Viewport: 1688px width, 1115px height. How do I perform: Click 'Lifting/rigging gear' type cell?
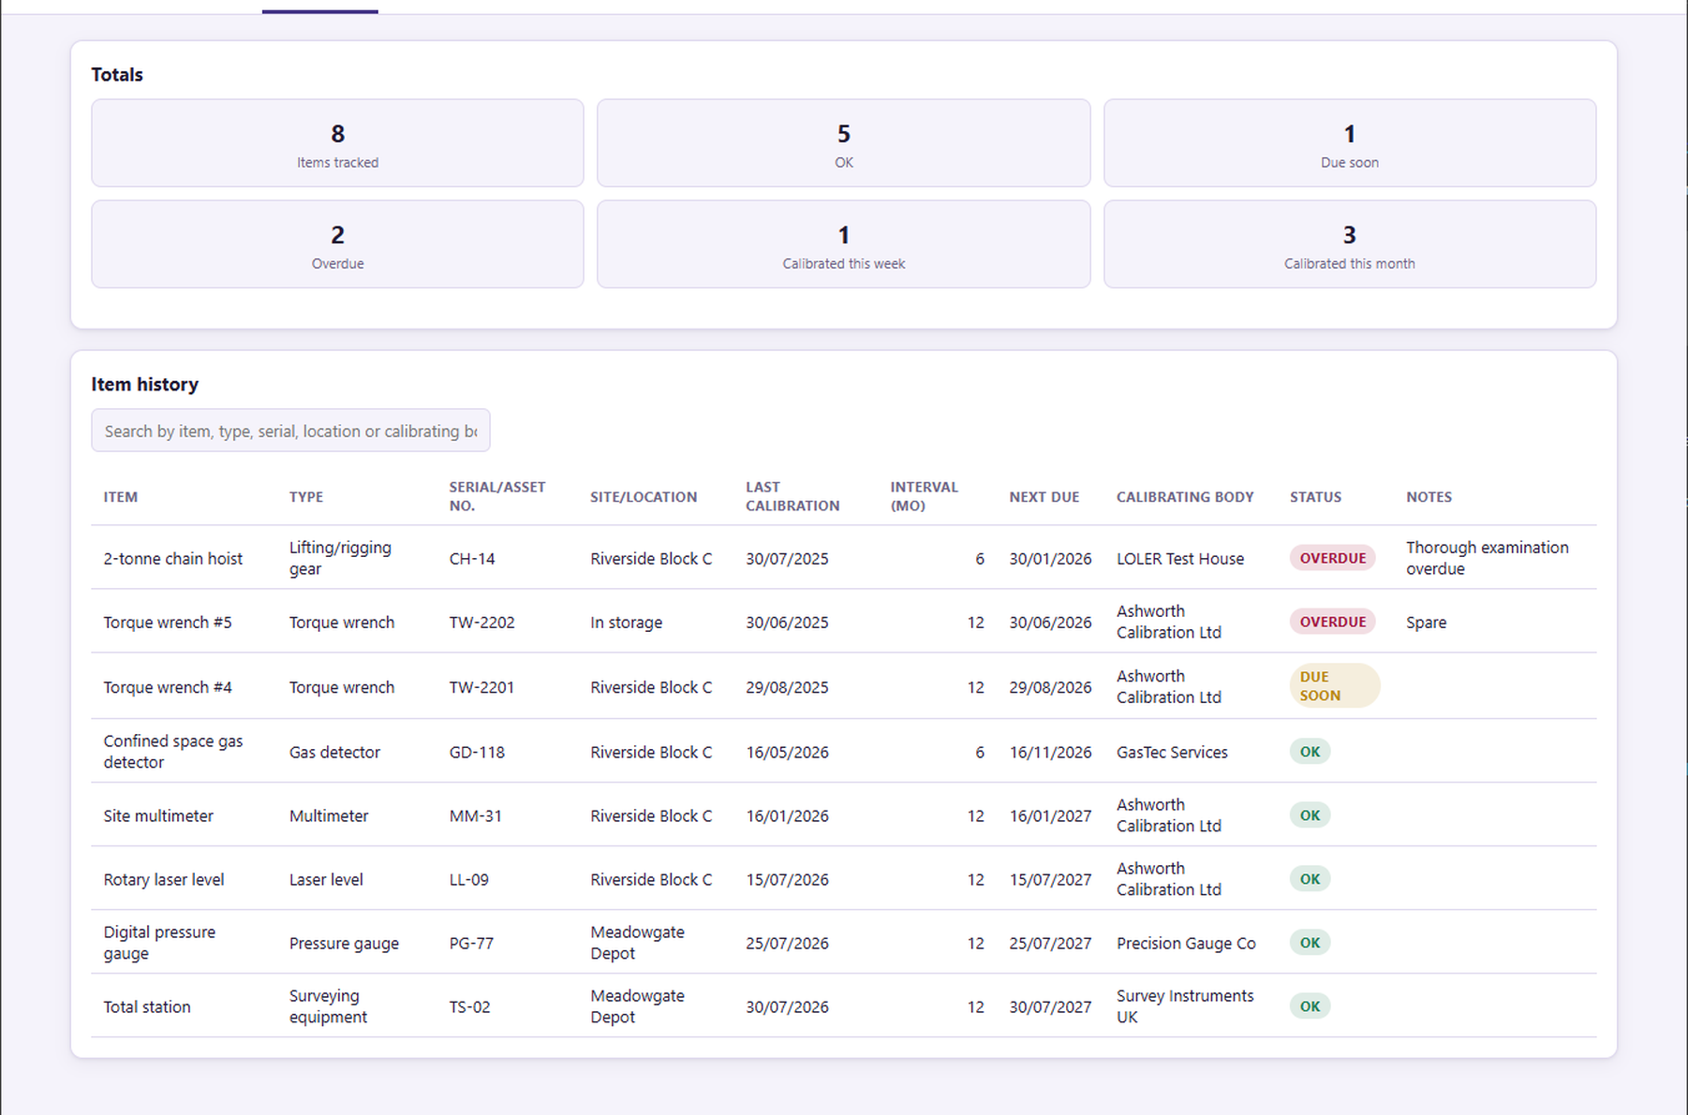click(340, 558)
